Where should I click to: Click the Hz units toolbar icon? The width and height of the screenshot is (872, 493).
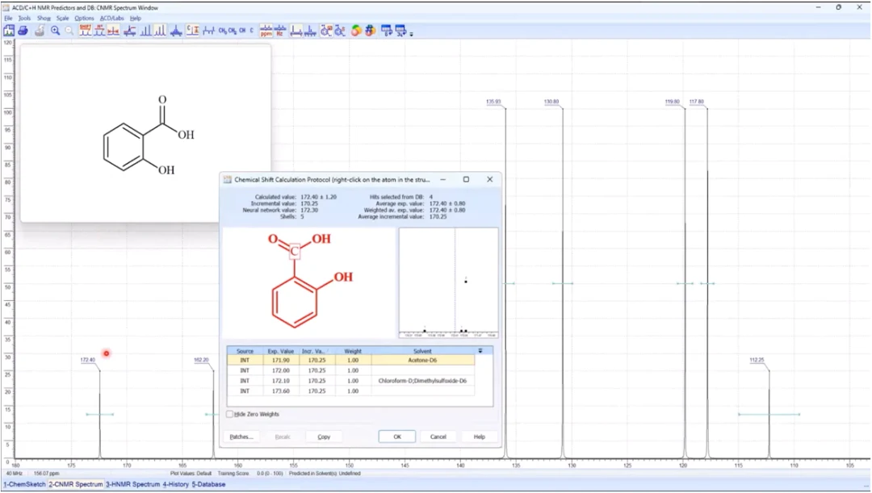tap(280, 31)
